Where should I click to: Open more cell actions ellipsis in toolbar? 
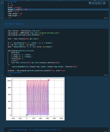[x=102, y=3]
